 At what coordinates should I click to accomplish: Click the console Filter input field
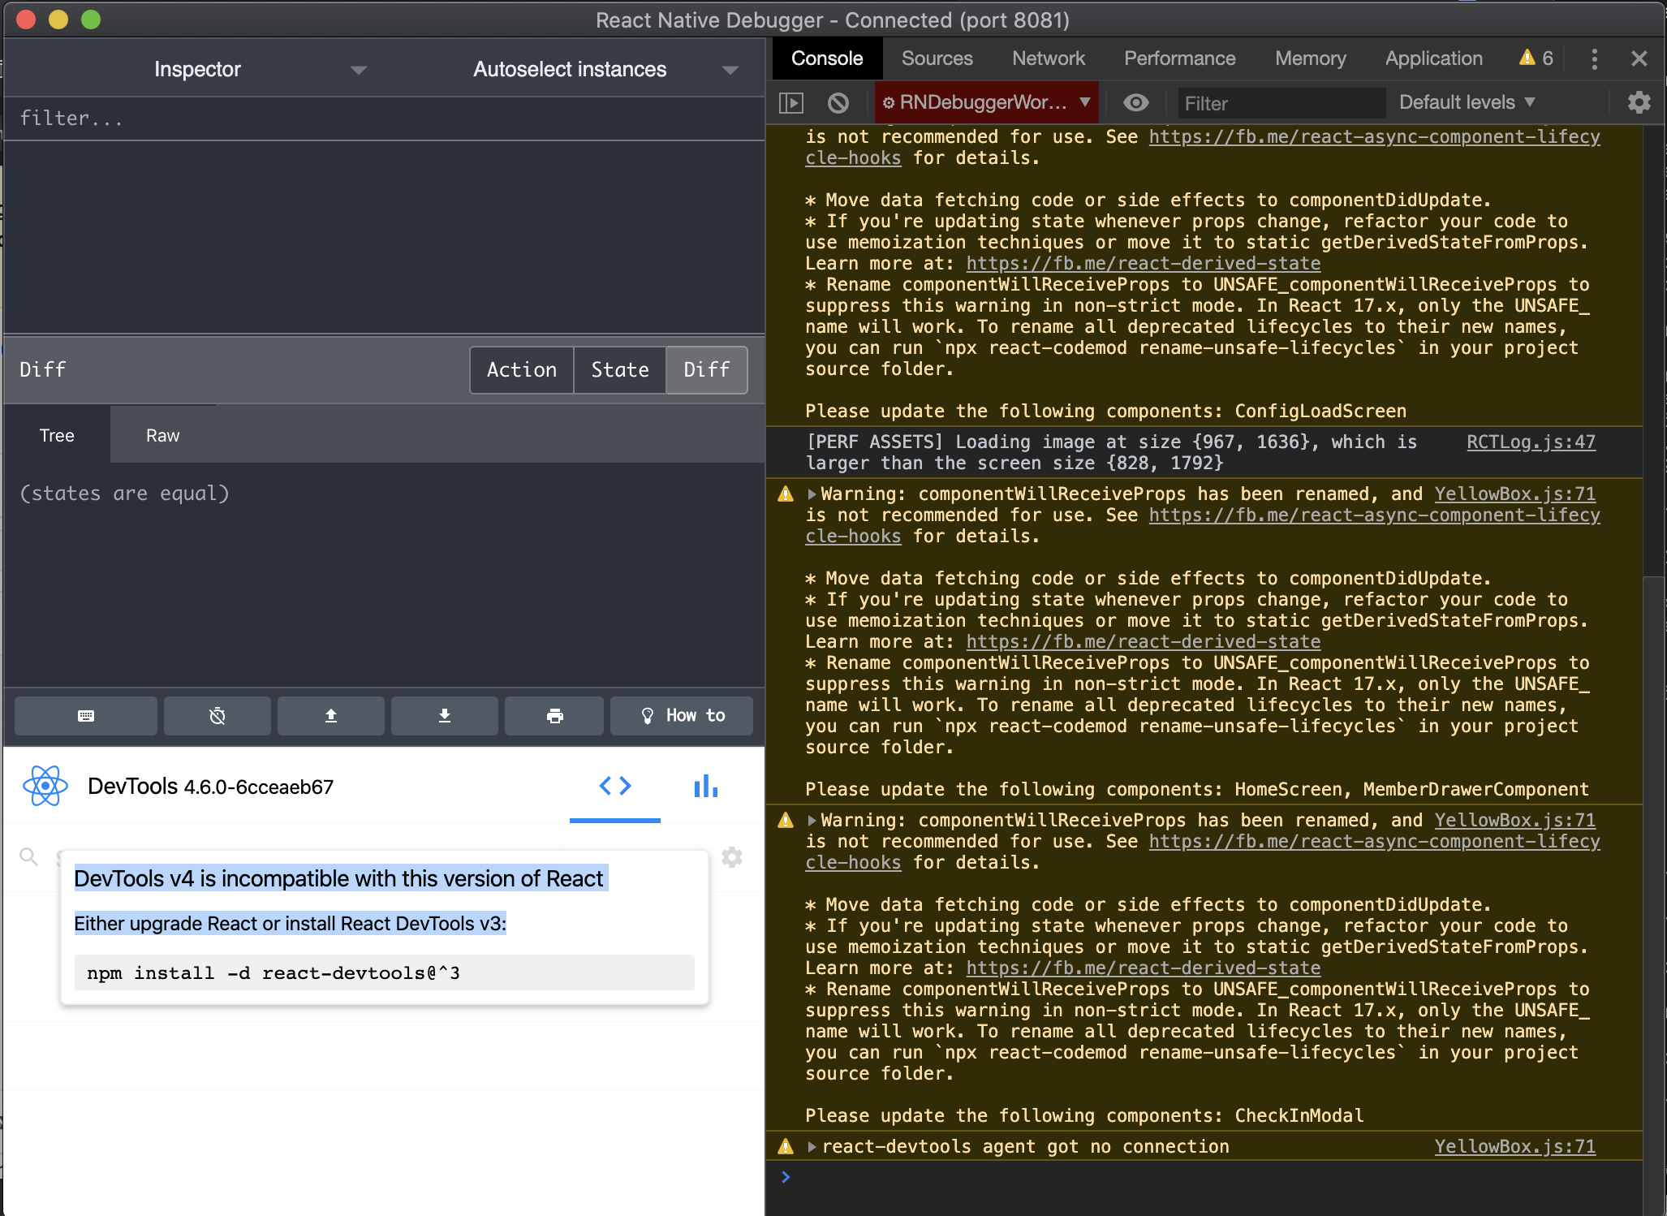pos(1281,103)
